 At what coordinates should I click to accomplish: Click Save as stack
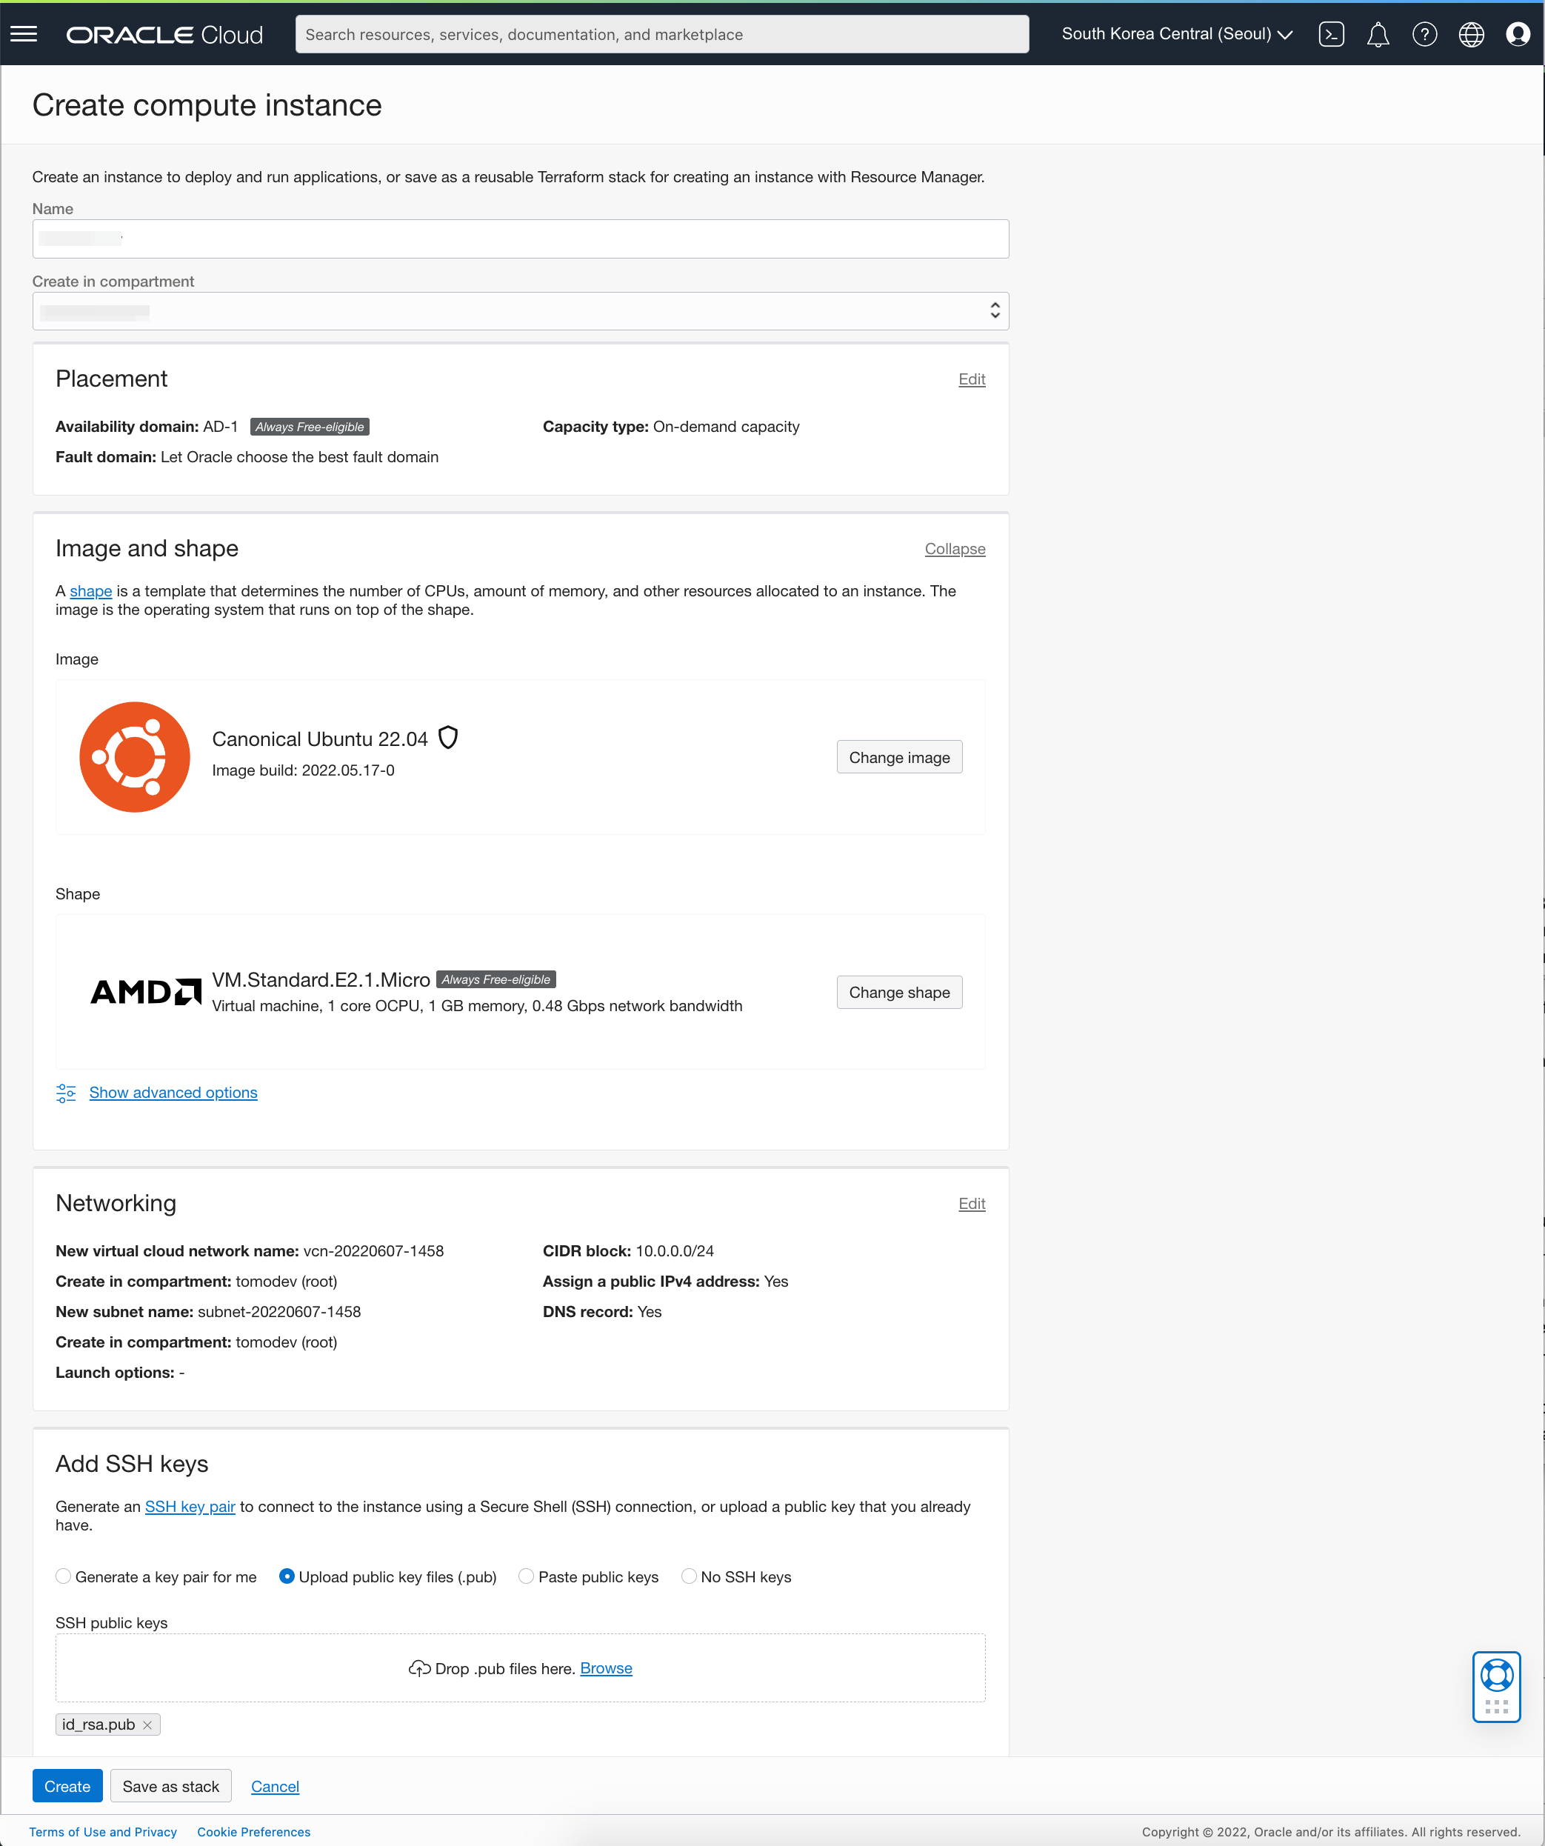170,1785
